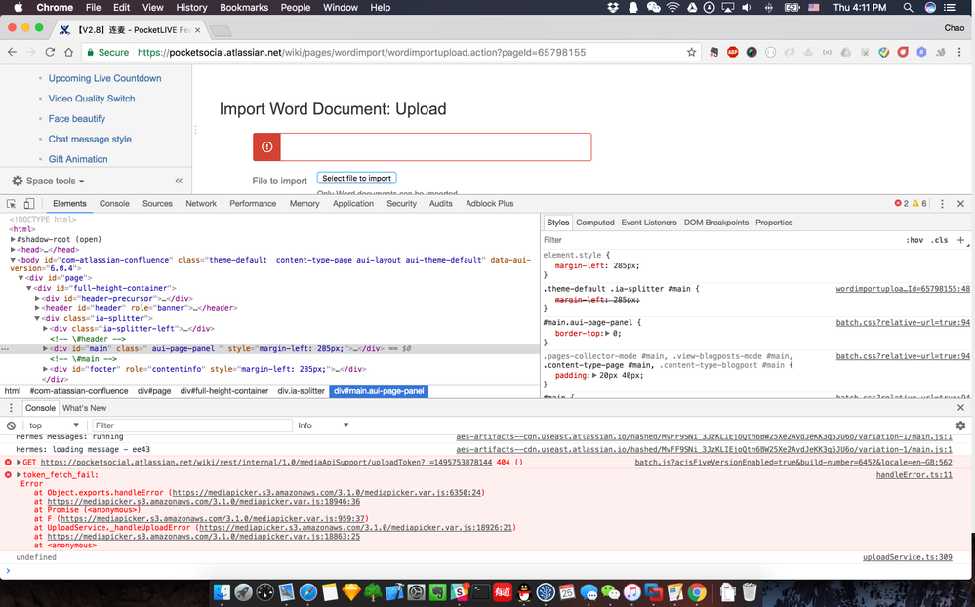Open Finder from the dock
The width and height of the screenshot is (975, 607).
[x=222, y=592]
